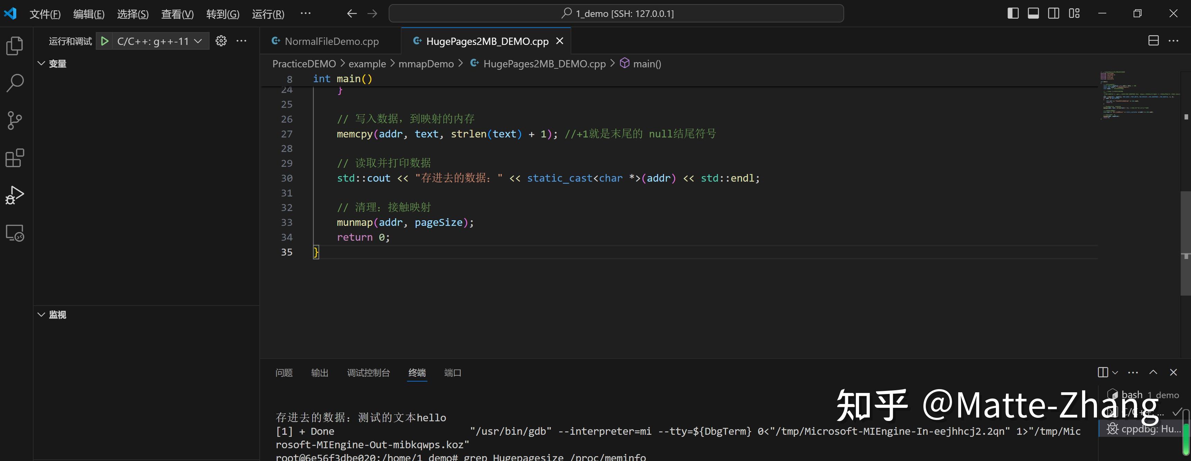Toggle the bottom panel visibility

[x=1033, y=13]
